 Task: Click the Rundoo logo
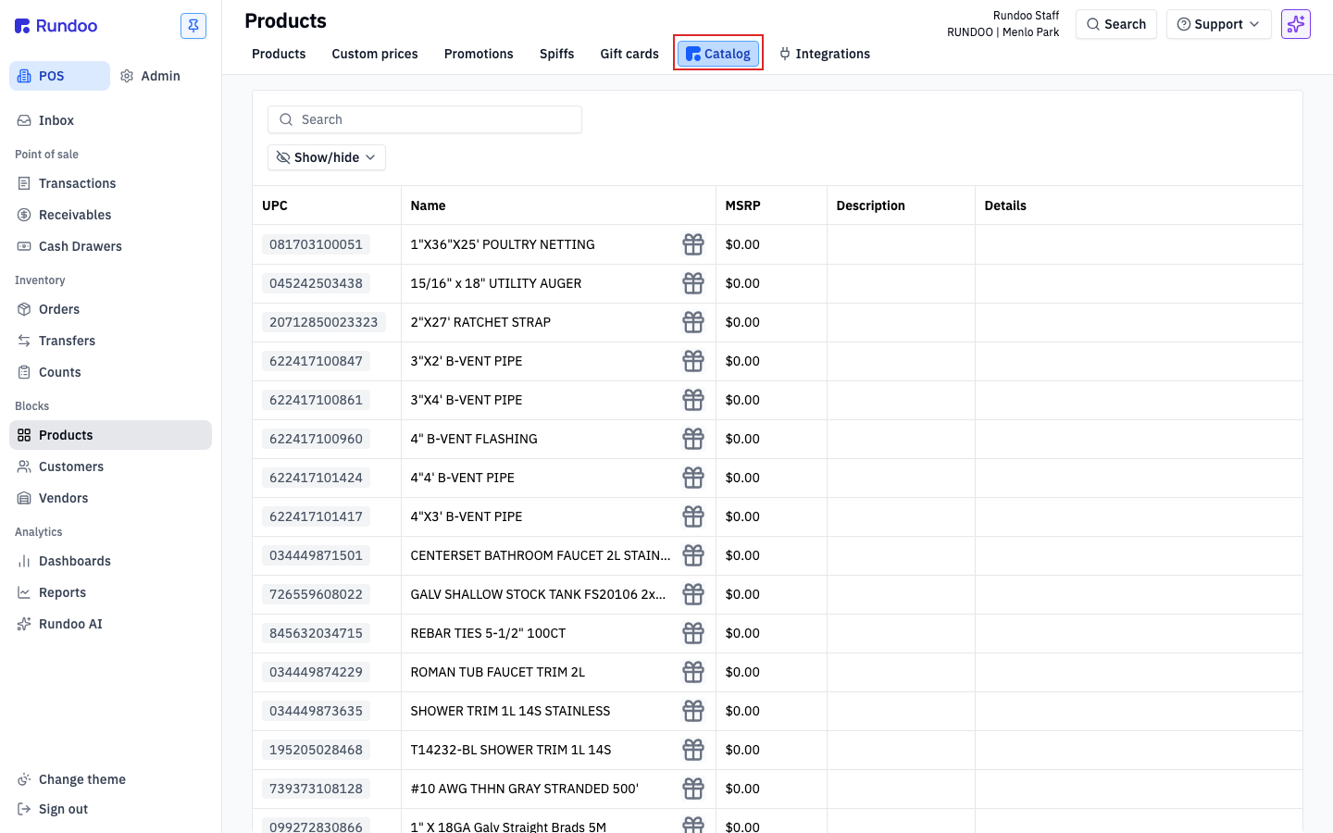(x=56, y=26)
